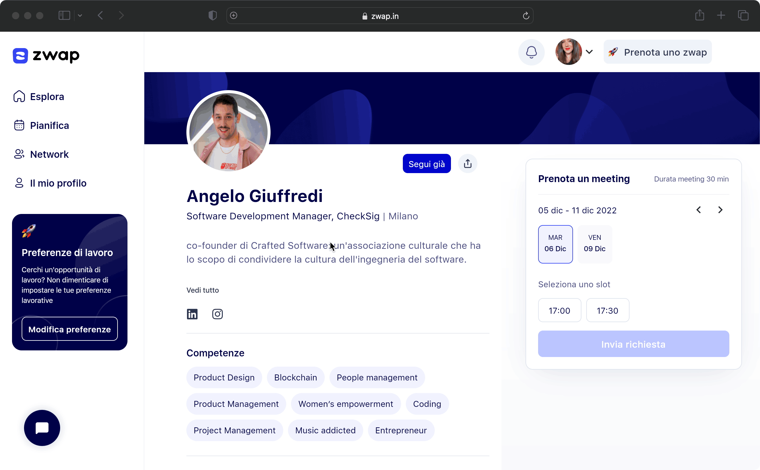Click the Vedi tutto link

(202, 290)
